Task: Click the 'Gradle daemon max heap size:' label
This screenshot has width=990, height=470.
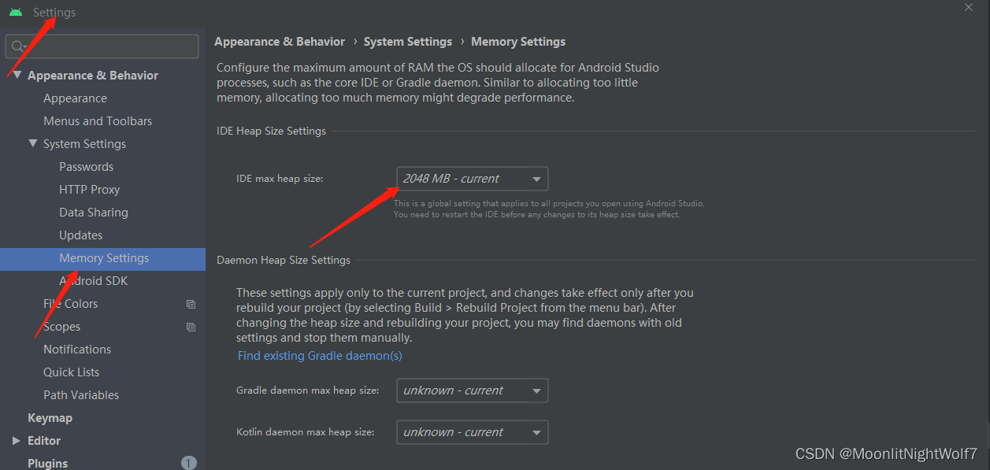Action: click(x=308, y=390)
